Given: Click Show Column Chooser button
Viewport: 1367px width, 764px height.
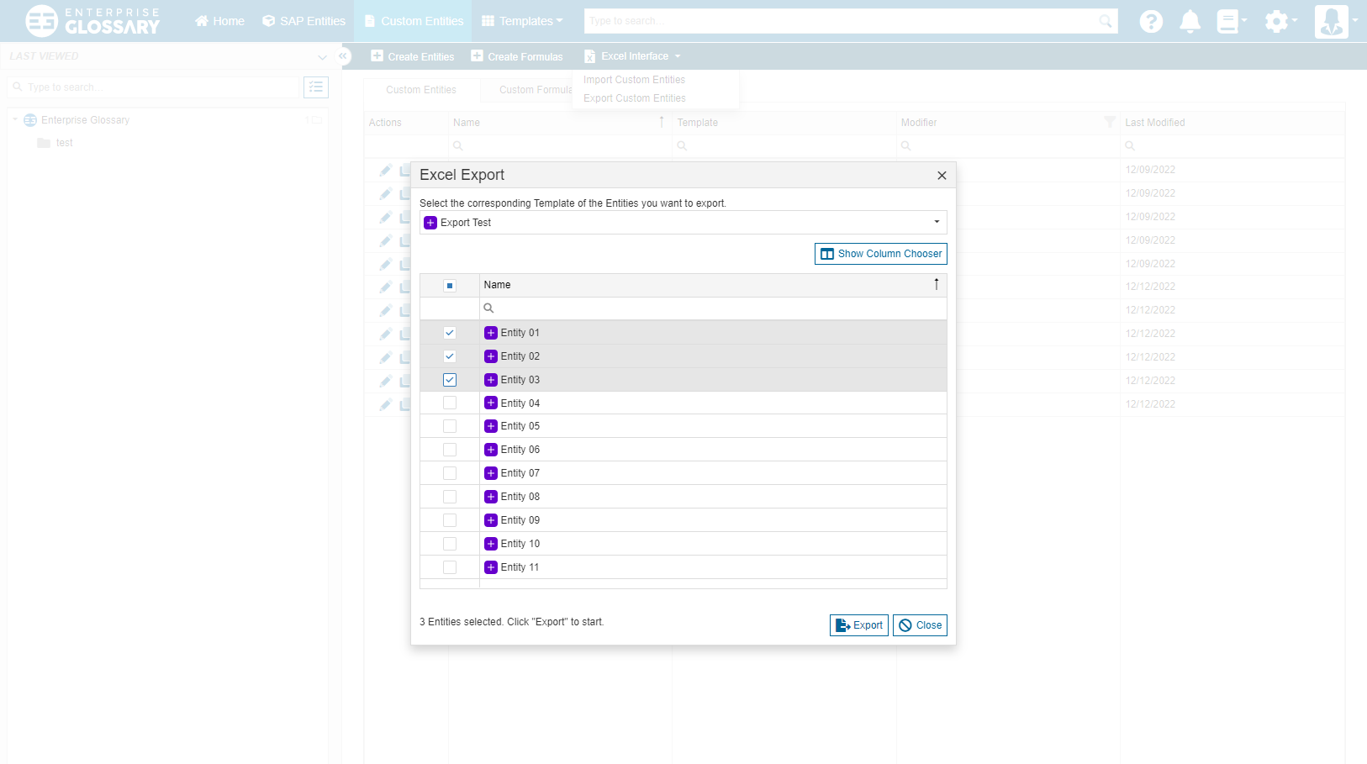Looking at the screenshot, I should click(880, 254).
